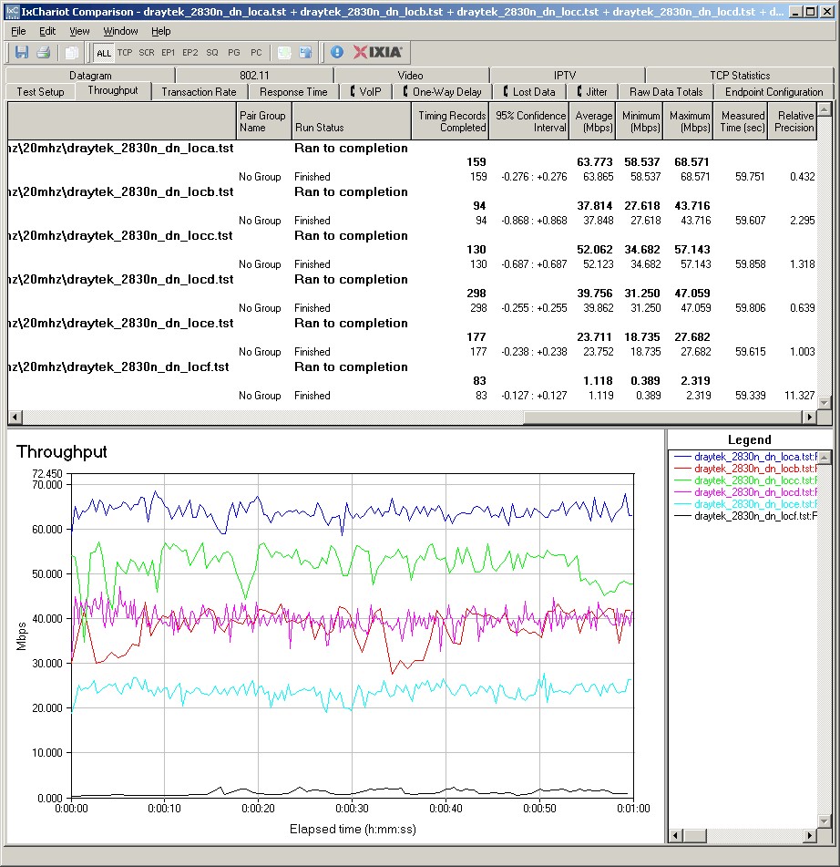Click the Timing Records Completed column header
Viewport: 840px width, 867px height.
[x=450, y=121]
